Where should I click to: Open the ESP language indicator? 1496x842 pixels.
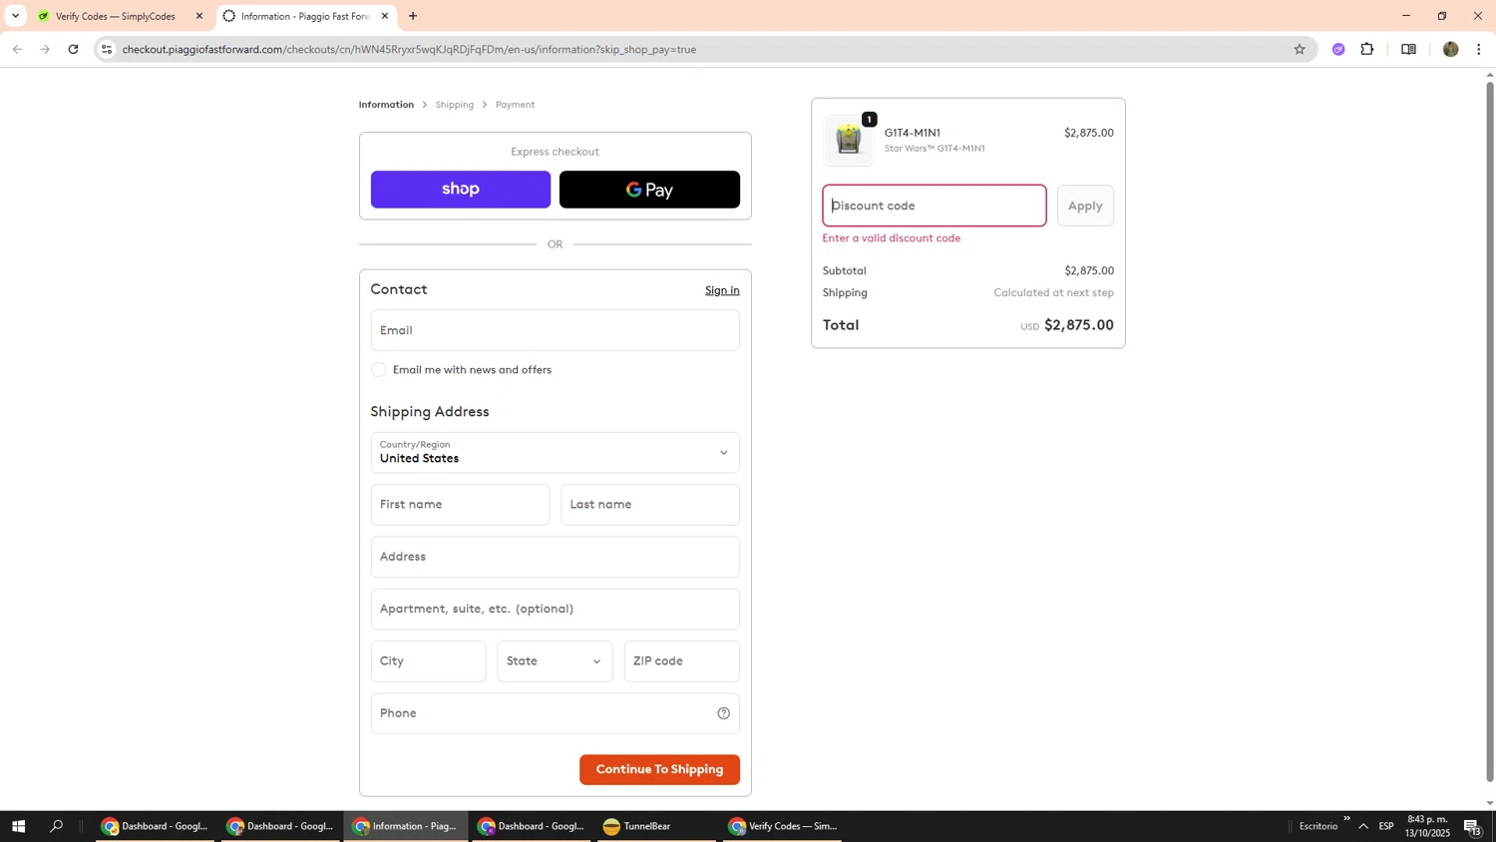(1386, 826)
